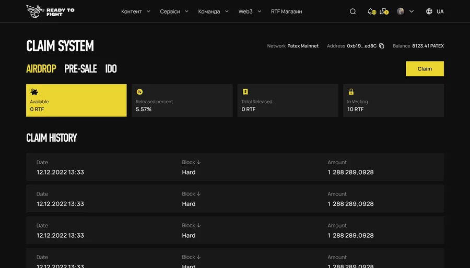Click the percent icon on Released percent
Viewport: 470px width, 268px height.
139,92
